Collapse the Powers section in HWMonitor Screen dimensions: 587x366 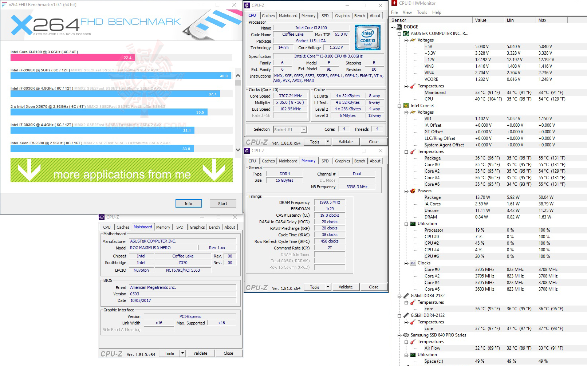pyautogui.click(x=406, y=191)
